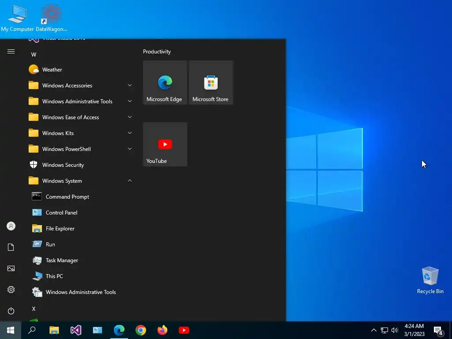Show hidden tray icons chevron
The height and width of the screenshot is (339, 452).
(x=373, y=330)
